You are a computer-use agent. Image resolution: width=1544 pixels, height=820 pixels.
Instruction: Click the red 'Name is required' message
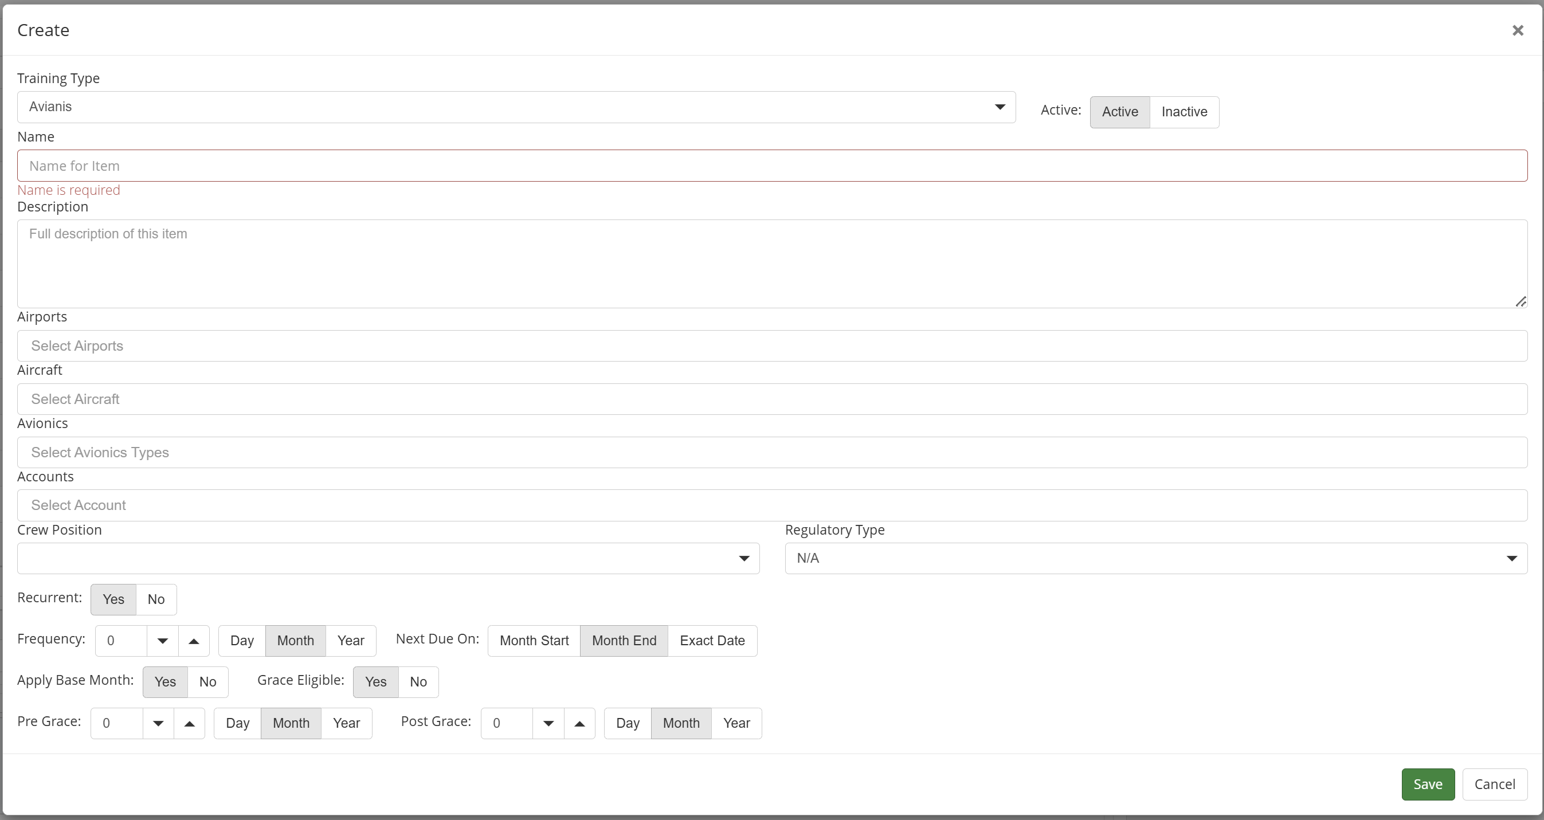pos(69,190)
